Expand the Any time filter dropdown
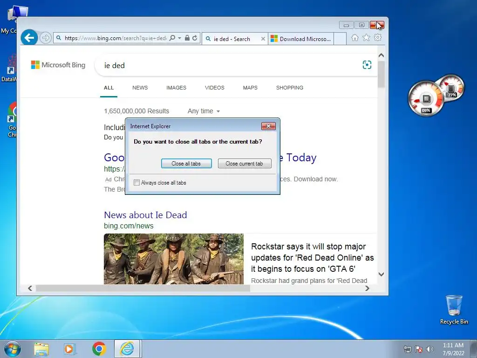The image size is (477, 358). click(x=204, y=111)
